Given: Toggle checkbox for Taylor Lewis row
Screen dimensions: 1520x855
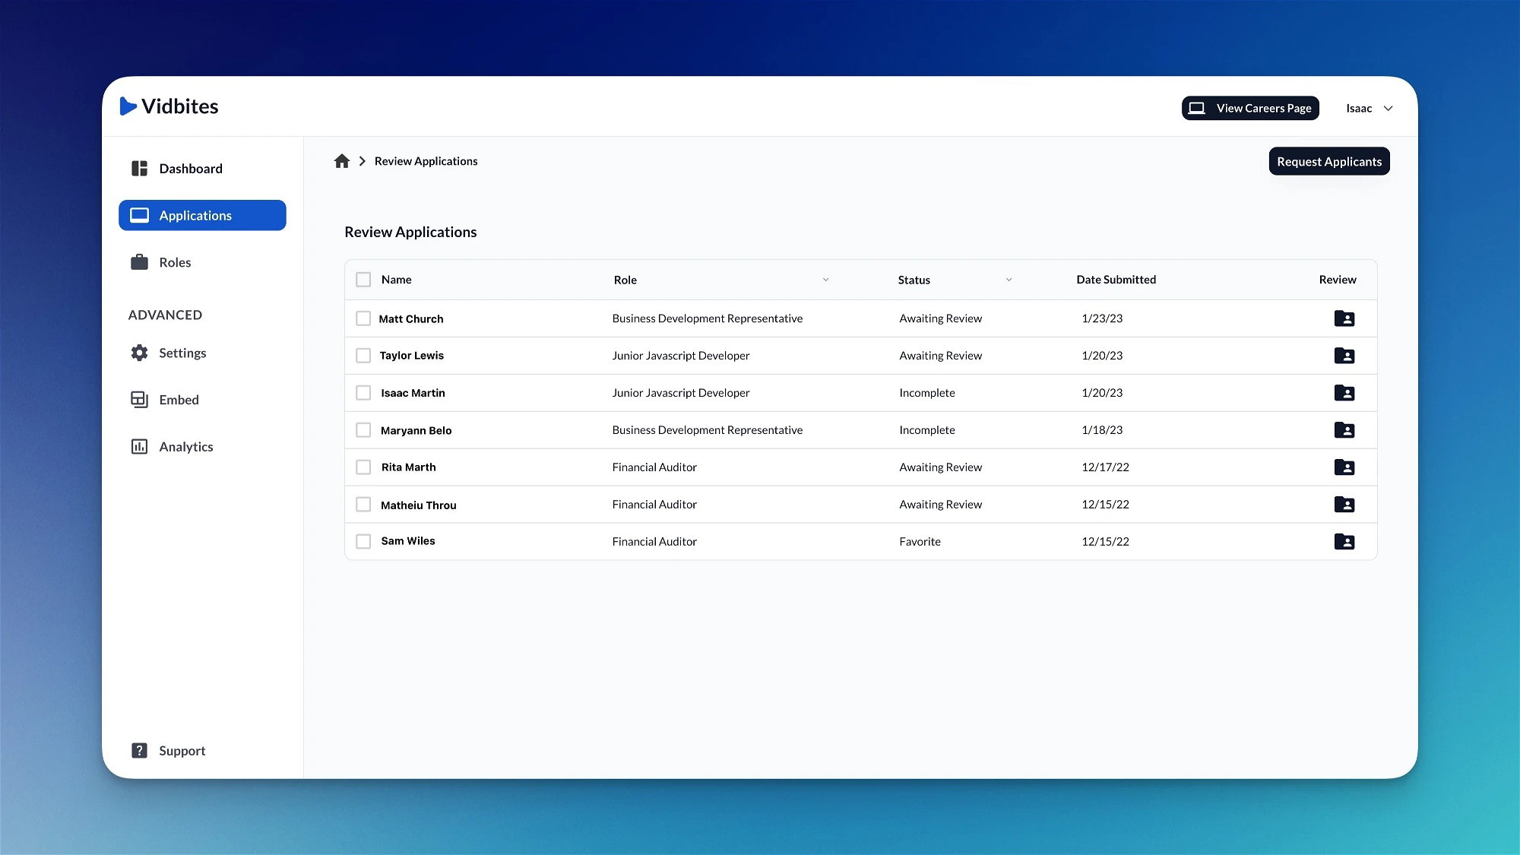Looking at the screenshot, I should (363, 355).
